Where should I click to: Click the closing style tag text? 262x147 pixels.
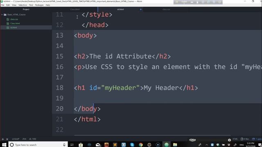[97, 15]
